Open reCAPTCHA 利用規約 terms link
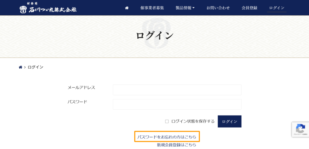The height and width of the screenshot is (149, 309). click(x=304, y=134)
